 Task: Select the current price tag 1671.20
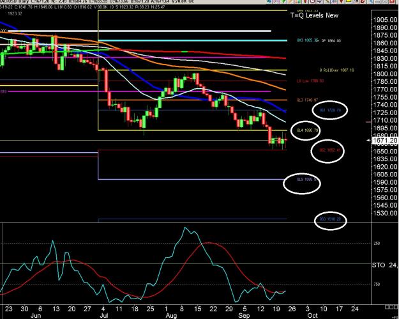click(x=384, y=141)
